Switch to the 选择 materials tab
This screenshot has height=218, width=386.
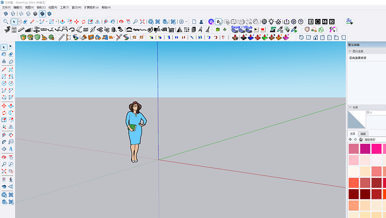click(x=353, y=134)
